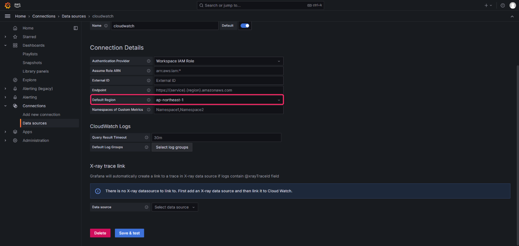Expand the Alerting section chevron
The width and height of the screenshot is (519, 246).
[5, 97]
